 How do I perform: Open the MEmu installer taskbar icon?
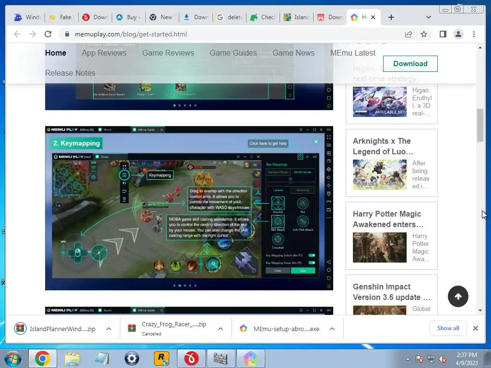pos(250,358)
